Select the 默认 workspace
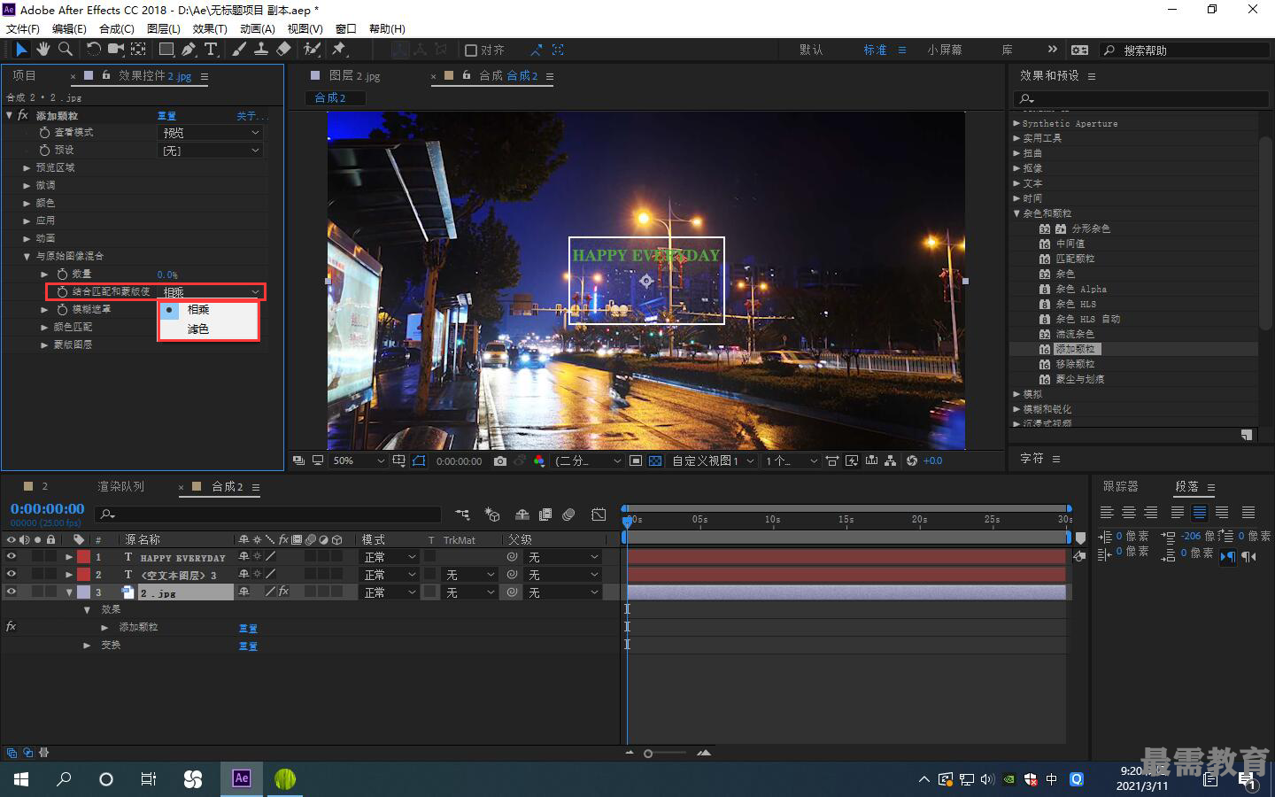 pyautogui.click(x=811, y=50)
